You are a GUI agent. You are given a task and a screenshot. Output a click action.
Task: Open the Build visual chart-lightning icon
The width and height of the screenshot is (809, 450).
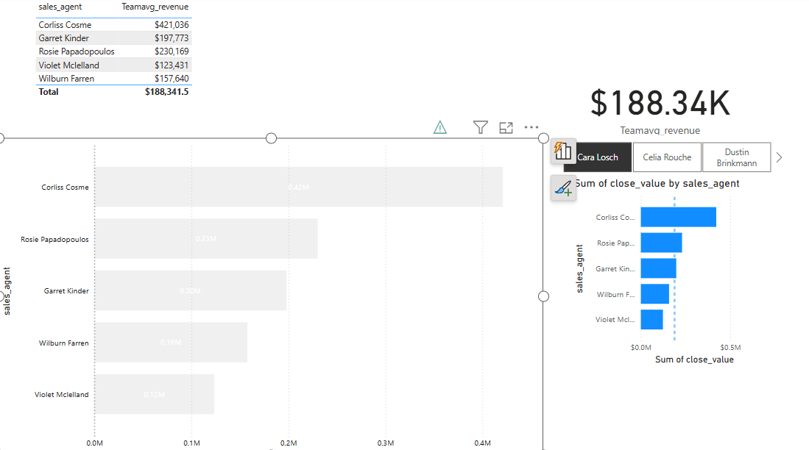click(563, 151)
